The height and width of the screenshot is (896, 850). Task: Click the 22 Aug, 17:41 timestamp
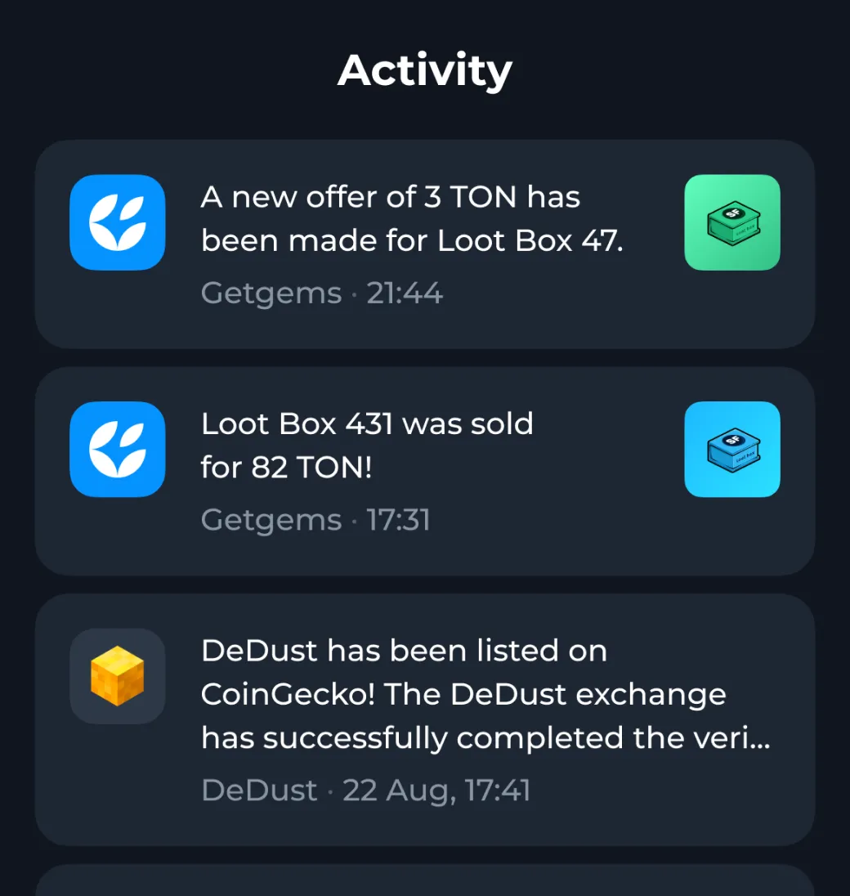tap(436, 790)
